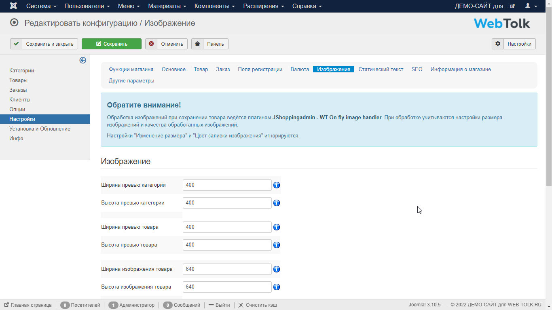The width and height of the screenshot is (552, 310).
Task: Click info icon beside Ширина изображения товара
Action: click(277, 269)
